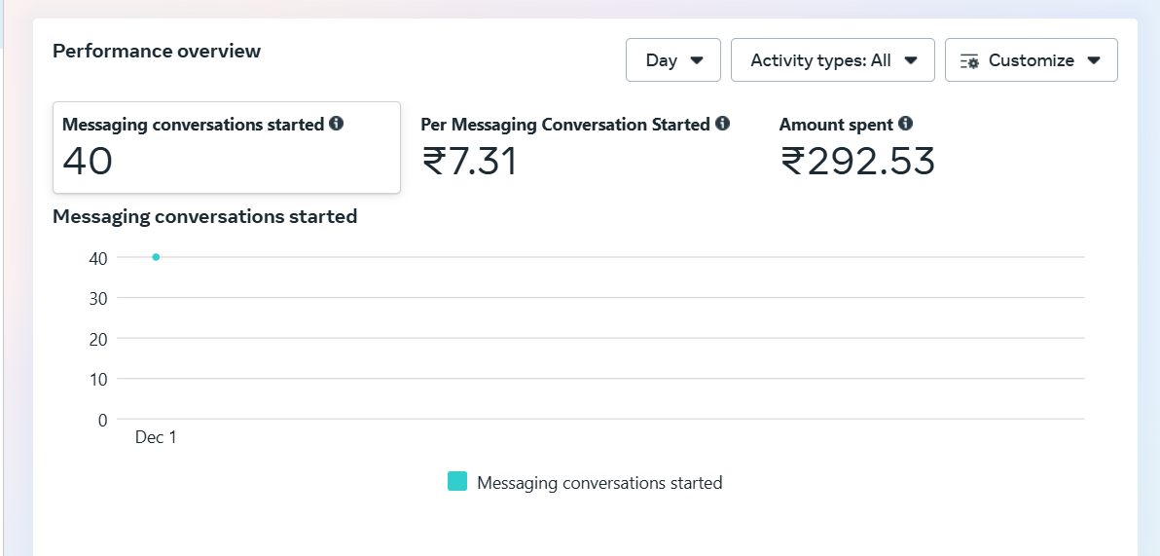This screenshot has width=1160, height=556.
Task: Open the Day time-grouping dropdown
Action: point(673,60)
